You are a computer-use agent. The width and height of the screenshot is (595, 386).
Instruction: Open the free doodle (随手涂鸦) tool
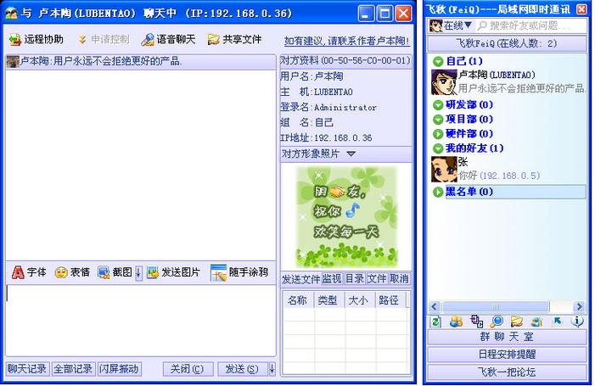coord(239,272)
